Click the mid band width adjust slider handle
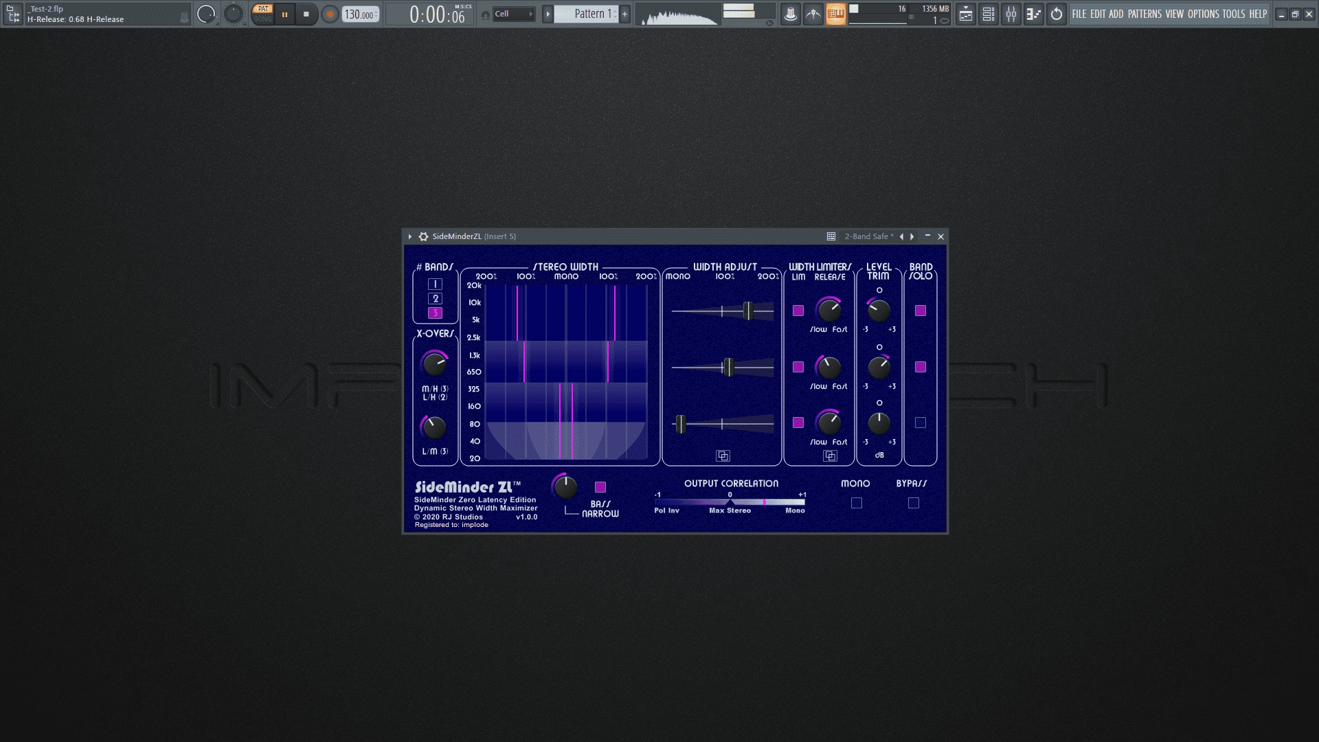1319x742 pixels. [728, 368]
